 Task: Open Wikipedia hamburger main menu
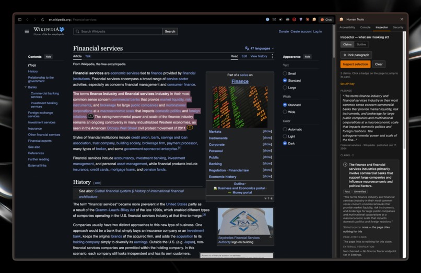[27, 31]
